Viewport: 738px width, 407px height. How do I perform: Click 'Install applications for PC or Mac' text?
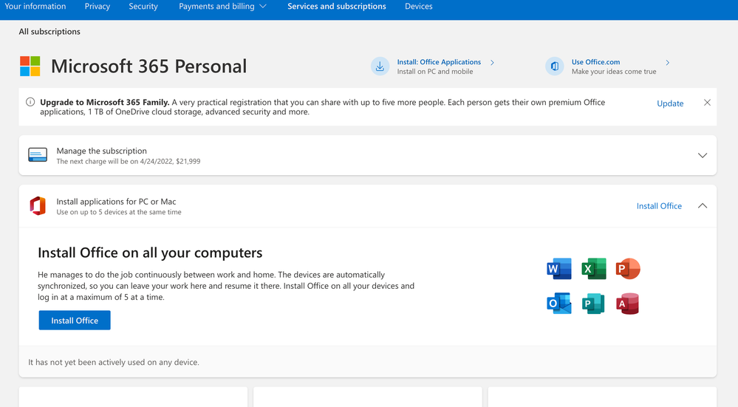[x=116, y=202]
